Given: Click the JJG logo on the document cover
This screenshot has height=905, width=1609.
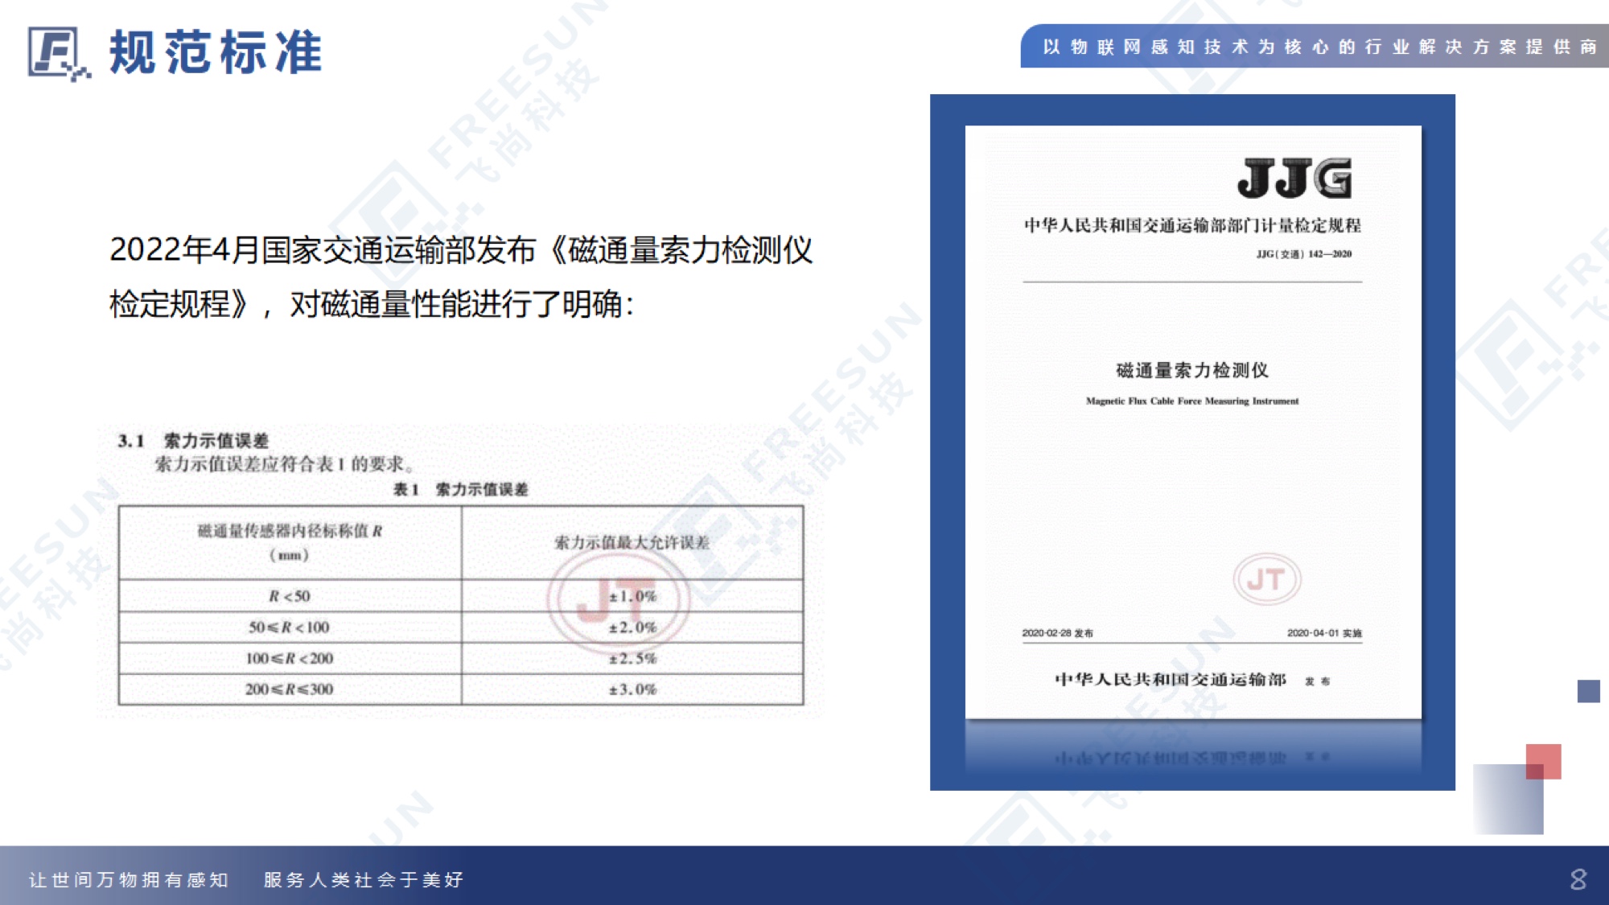Looking at the screenshot, I should coord(1294,179).
